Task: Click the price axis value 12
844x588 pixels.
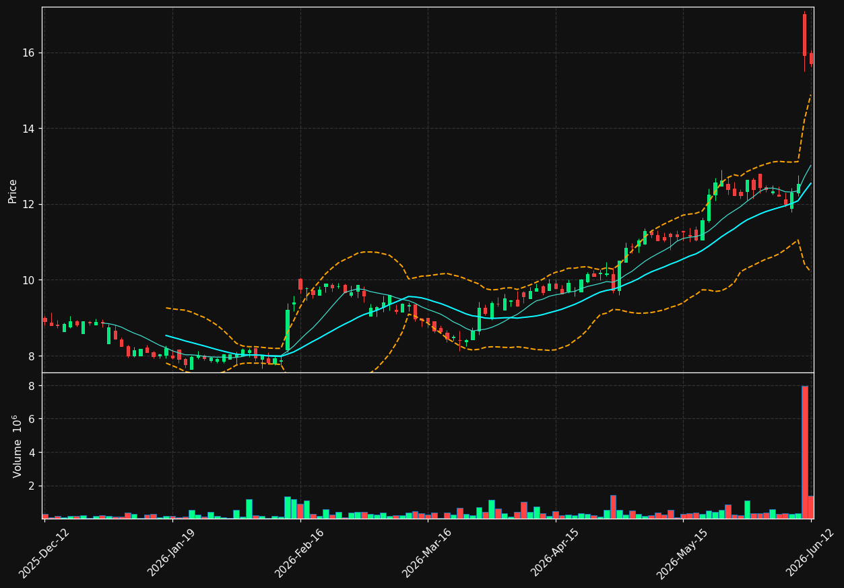Action: (30, 205)
